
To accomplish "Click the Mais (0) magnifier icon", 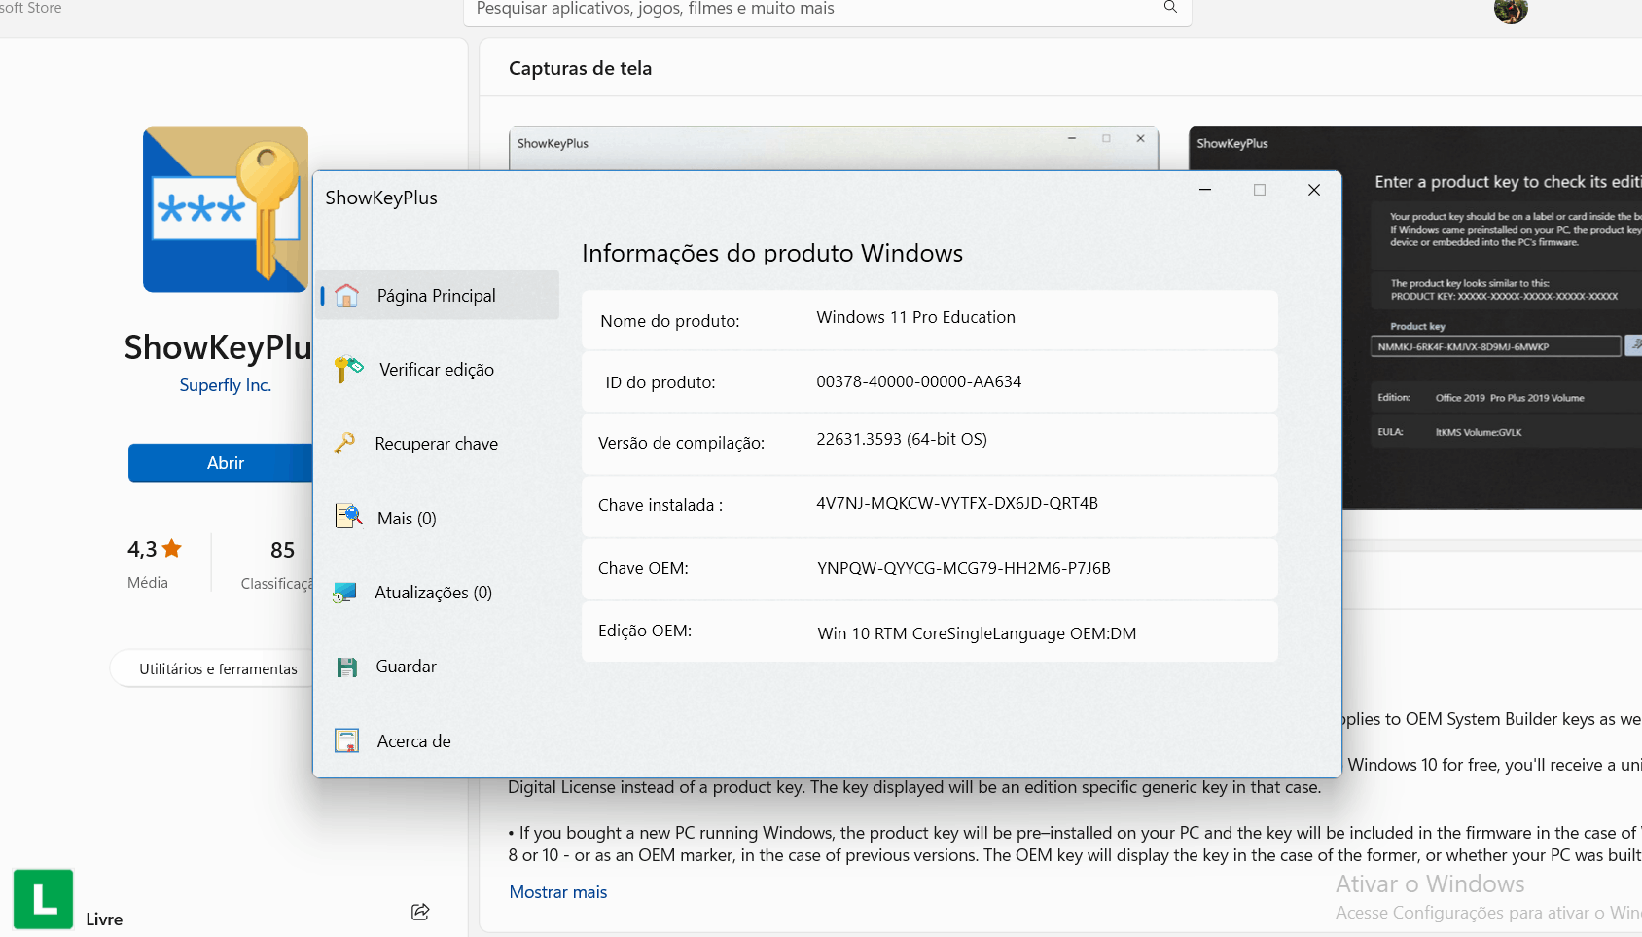I will 348,517.
